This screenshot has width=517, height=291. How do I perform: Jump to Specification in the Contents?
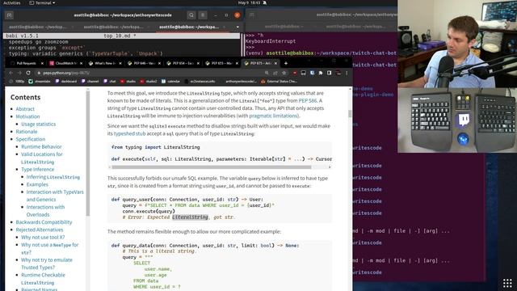tap(31, 139)
